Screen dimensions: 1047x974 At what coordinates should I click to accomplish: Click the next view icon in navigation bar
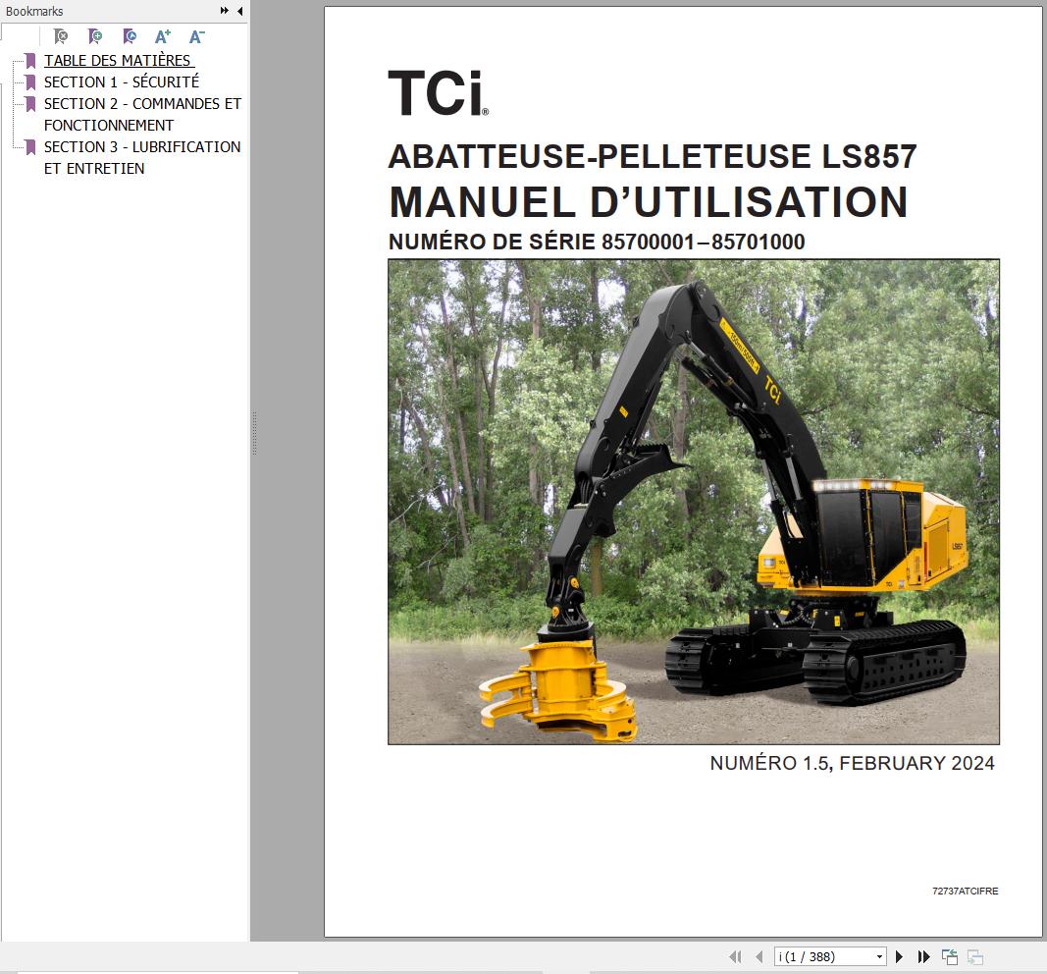(974, 955)
